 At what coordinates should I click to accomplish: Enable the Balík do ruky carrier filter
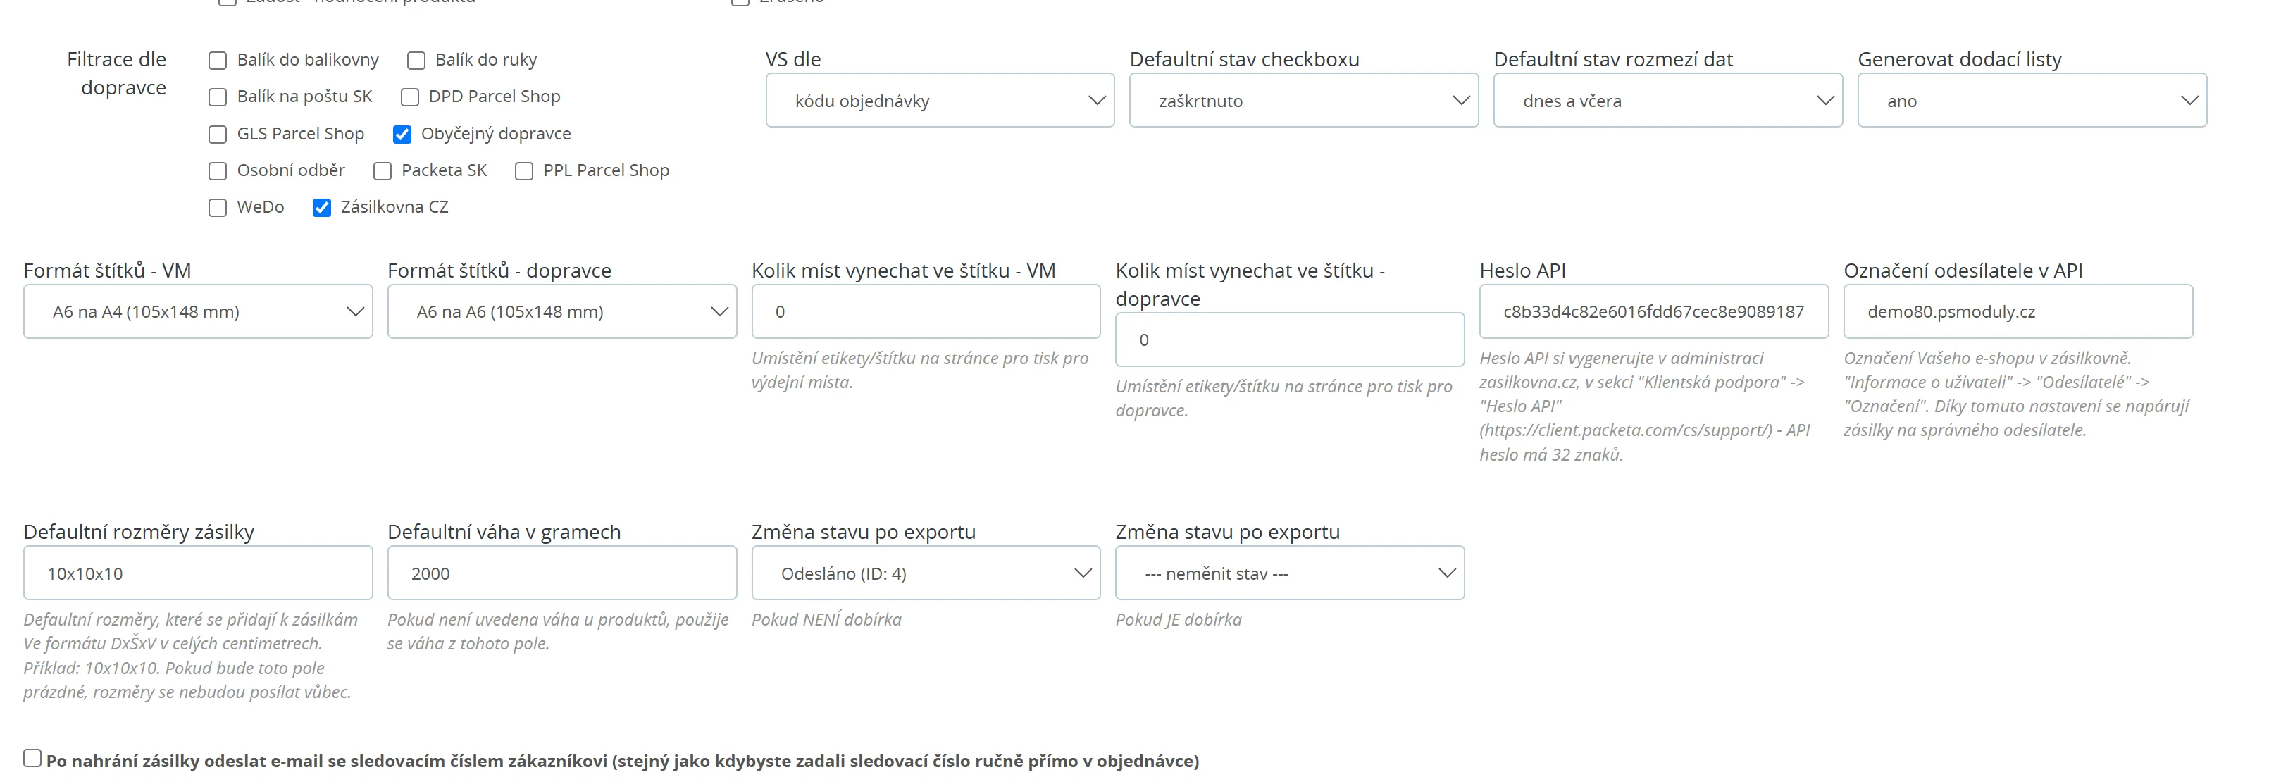pyautogui.click(x=416, y=61)
